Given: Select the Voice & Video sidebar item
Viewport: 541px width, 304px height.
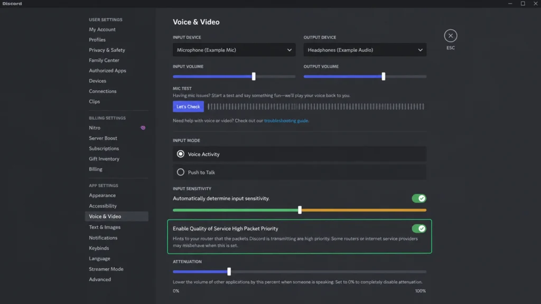Looking at the screenshot, I should pyautogui.click(x=117, y=216).
